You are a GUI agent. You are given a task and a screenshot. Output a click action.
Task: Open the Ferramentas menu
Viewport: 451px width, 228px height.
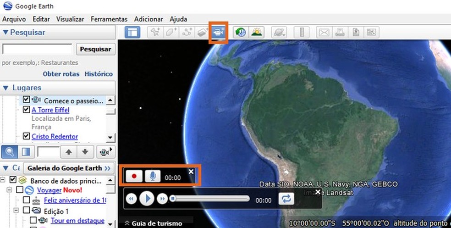tap(109, 19)
